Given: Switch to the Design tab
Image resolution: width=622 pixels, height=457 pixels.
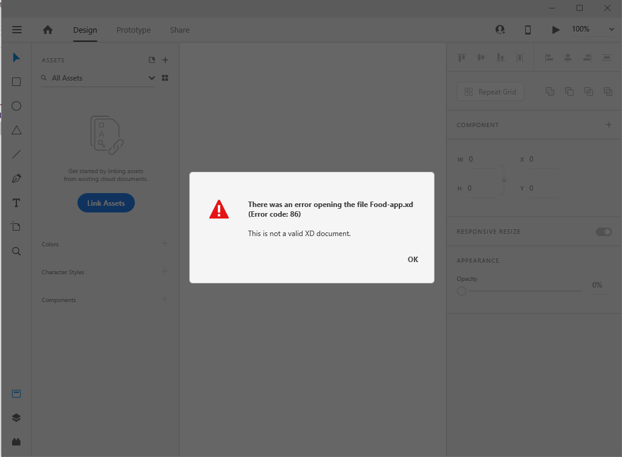Looking at the screenshot, I should [85, 30].
